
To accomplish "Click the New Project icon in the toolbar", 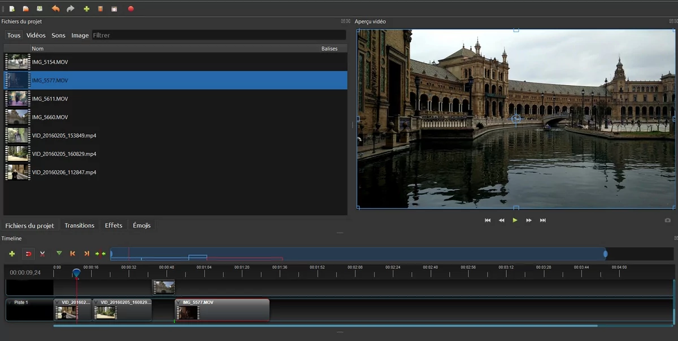I will pos(12,9).
